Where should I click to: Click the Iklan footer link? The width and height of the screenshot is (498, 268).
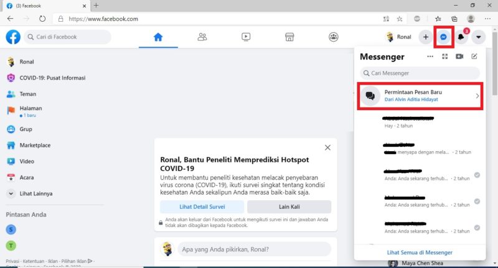[52, 261]
